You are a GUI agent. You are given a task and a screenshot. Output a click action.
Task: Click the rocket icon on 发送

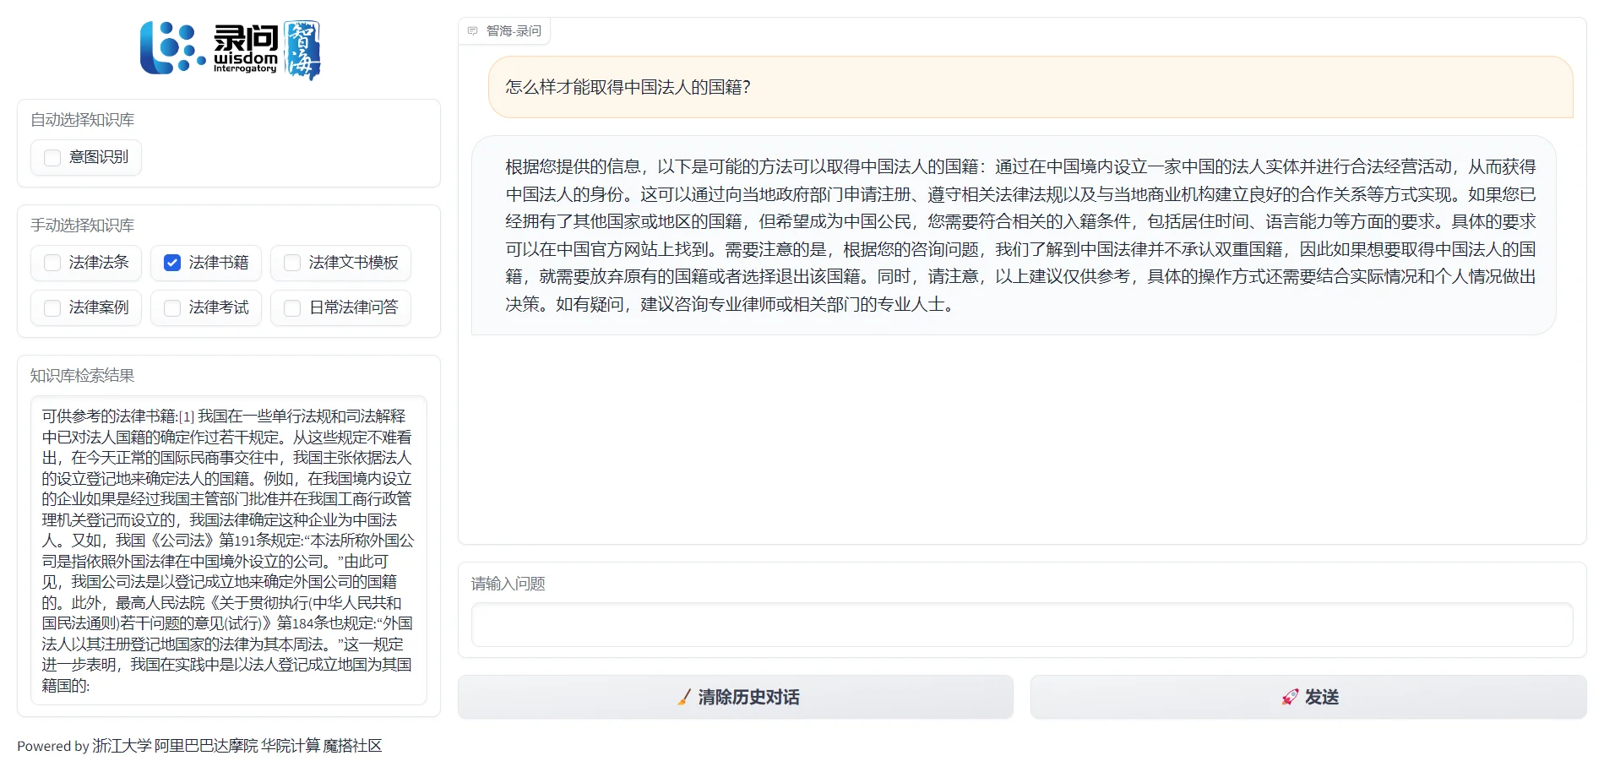(x=1290, y=698)
